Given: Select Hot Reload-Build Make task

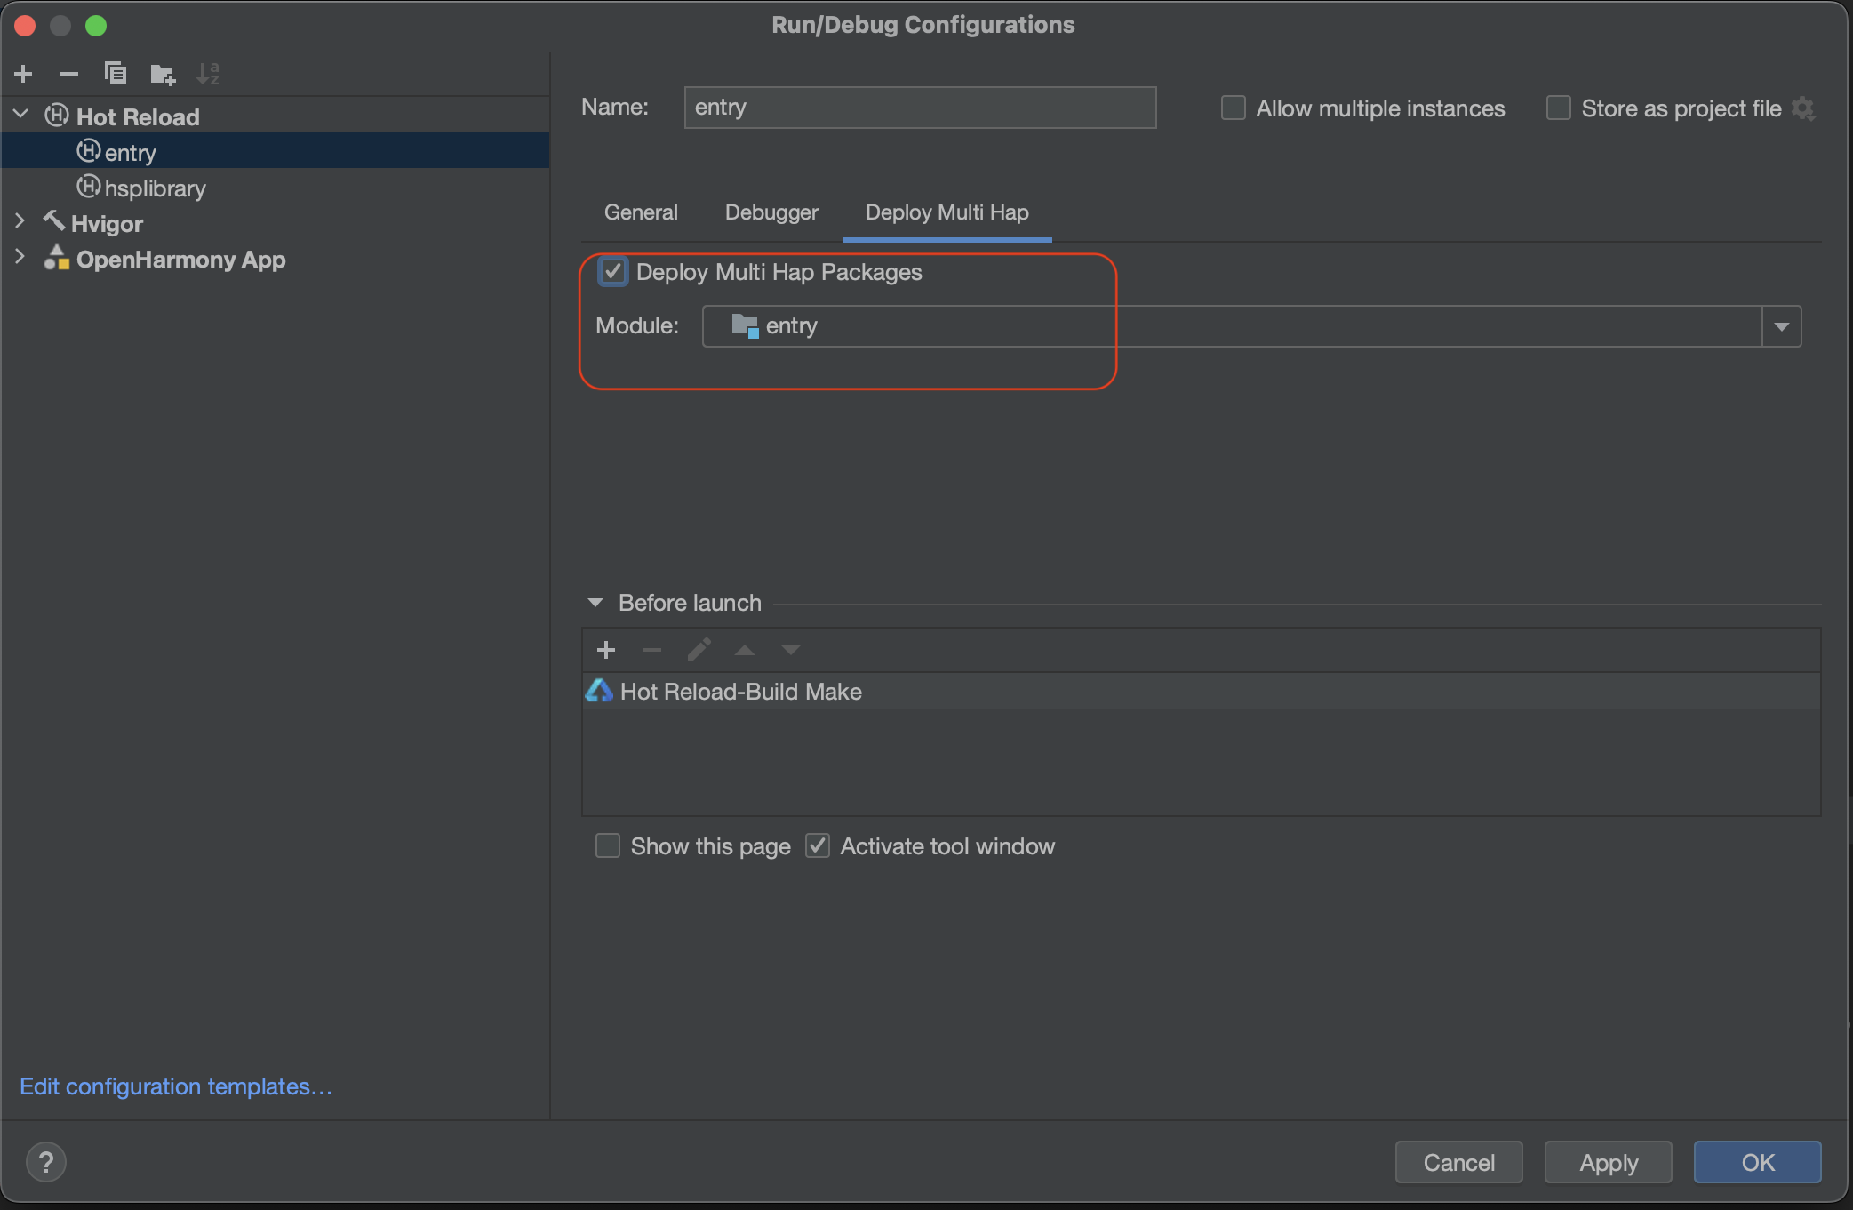Looking at the screenshot, I should click(x=740, y=692).
